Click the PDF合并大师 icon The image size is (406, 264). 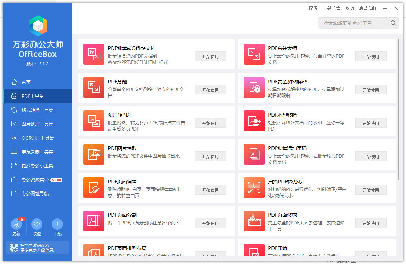click(x=254, y=54)
